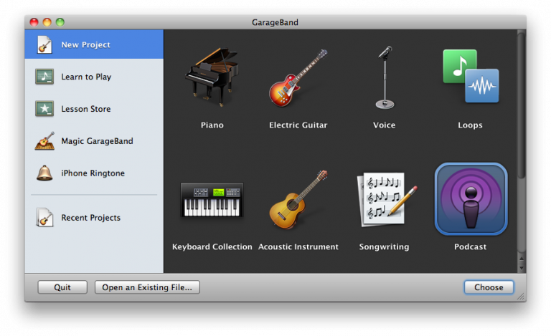Image resolution: width=551 pixels, height=336 pixels.
Task: Close the GarageBand window with red button
Action: point(34,22)
